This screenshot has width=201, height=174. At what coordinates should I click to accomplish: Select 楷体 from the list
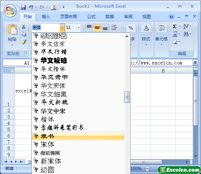(x=78, y=119)
